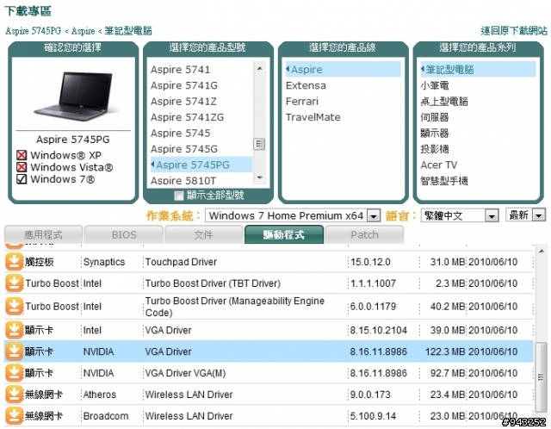Screen dimensions: 551x429
Task: Click version 8.15.10.2104 cell
Action: click(379, 330)
